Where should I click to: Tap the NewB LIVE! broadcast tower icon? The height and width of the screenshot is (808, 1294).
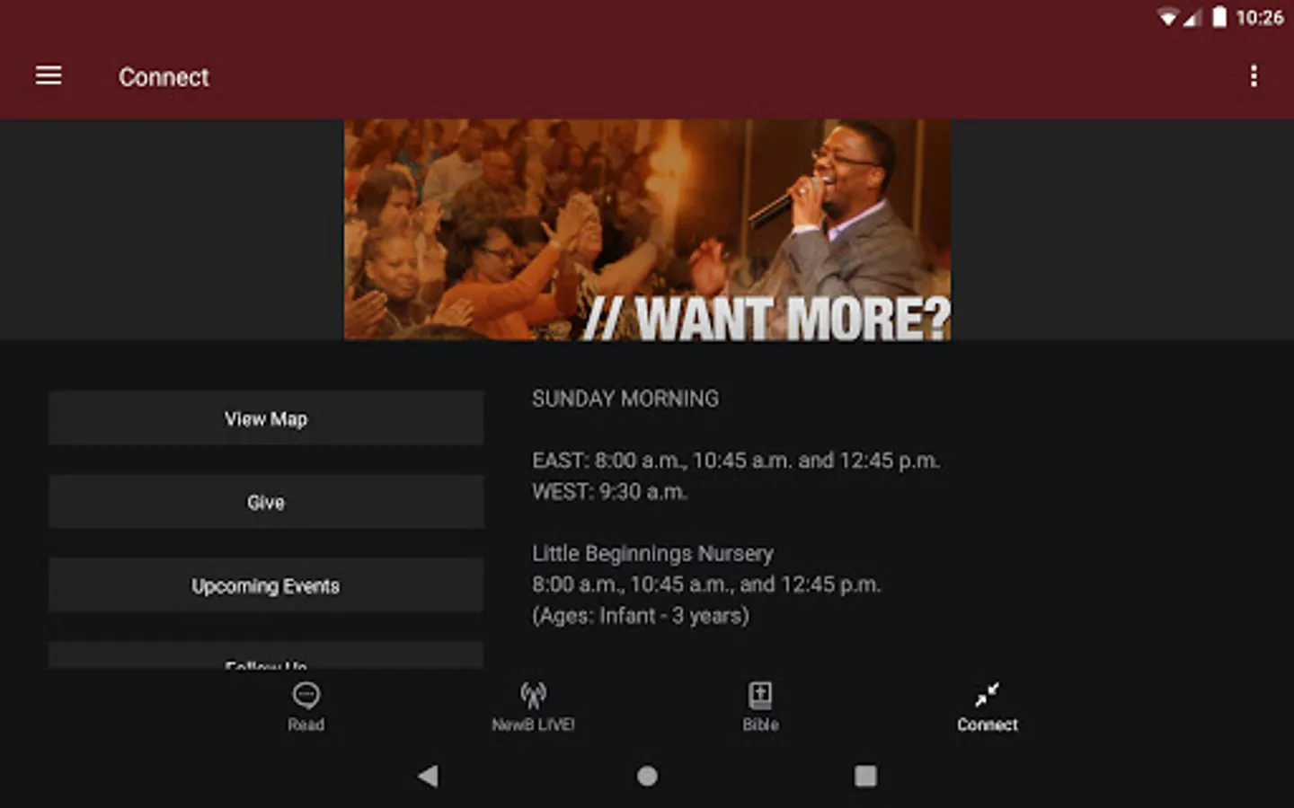click(533, 695)
